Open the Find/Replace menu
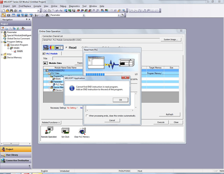This screenshot has width=224, height=174. [x=25, y=6]
